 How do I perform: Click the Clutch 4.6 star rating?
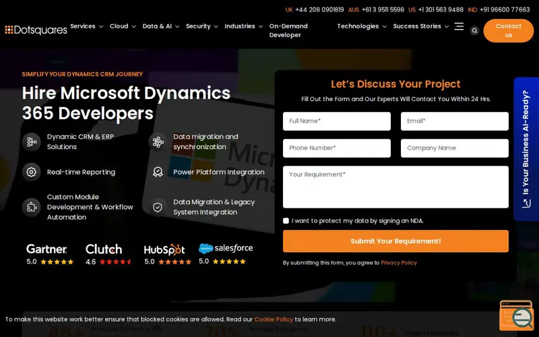116,262
